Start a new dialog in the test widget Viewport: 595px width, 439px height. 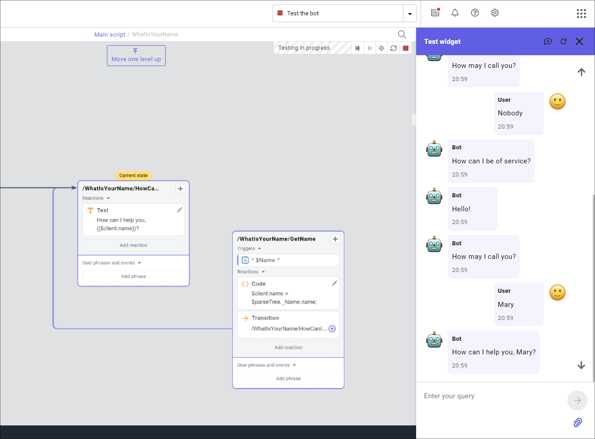548,41
